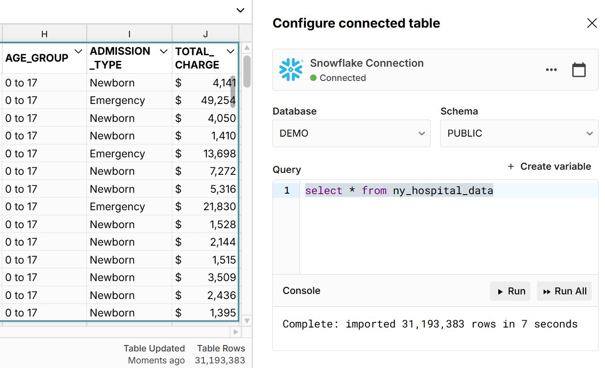Click the calendar schedule icon
This screenshot has width=605, height=368.
[x=579, y=70]
